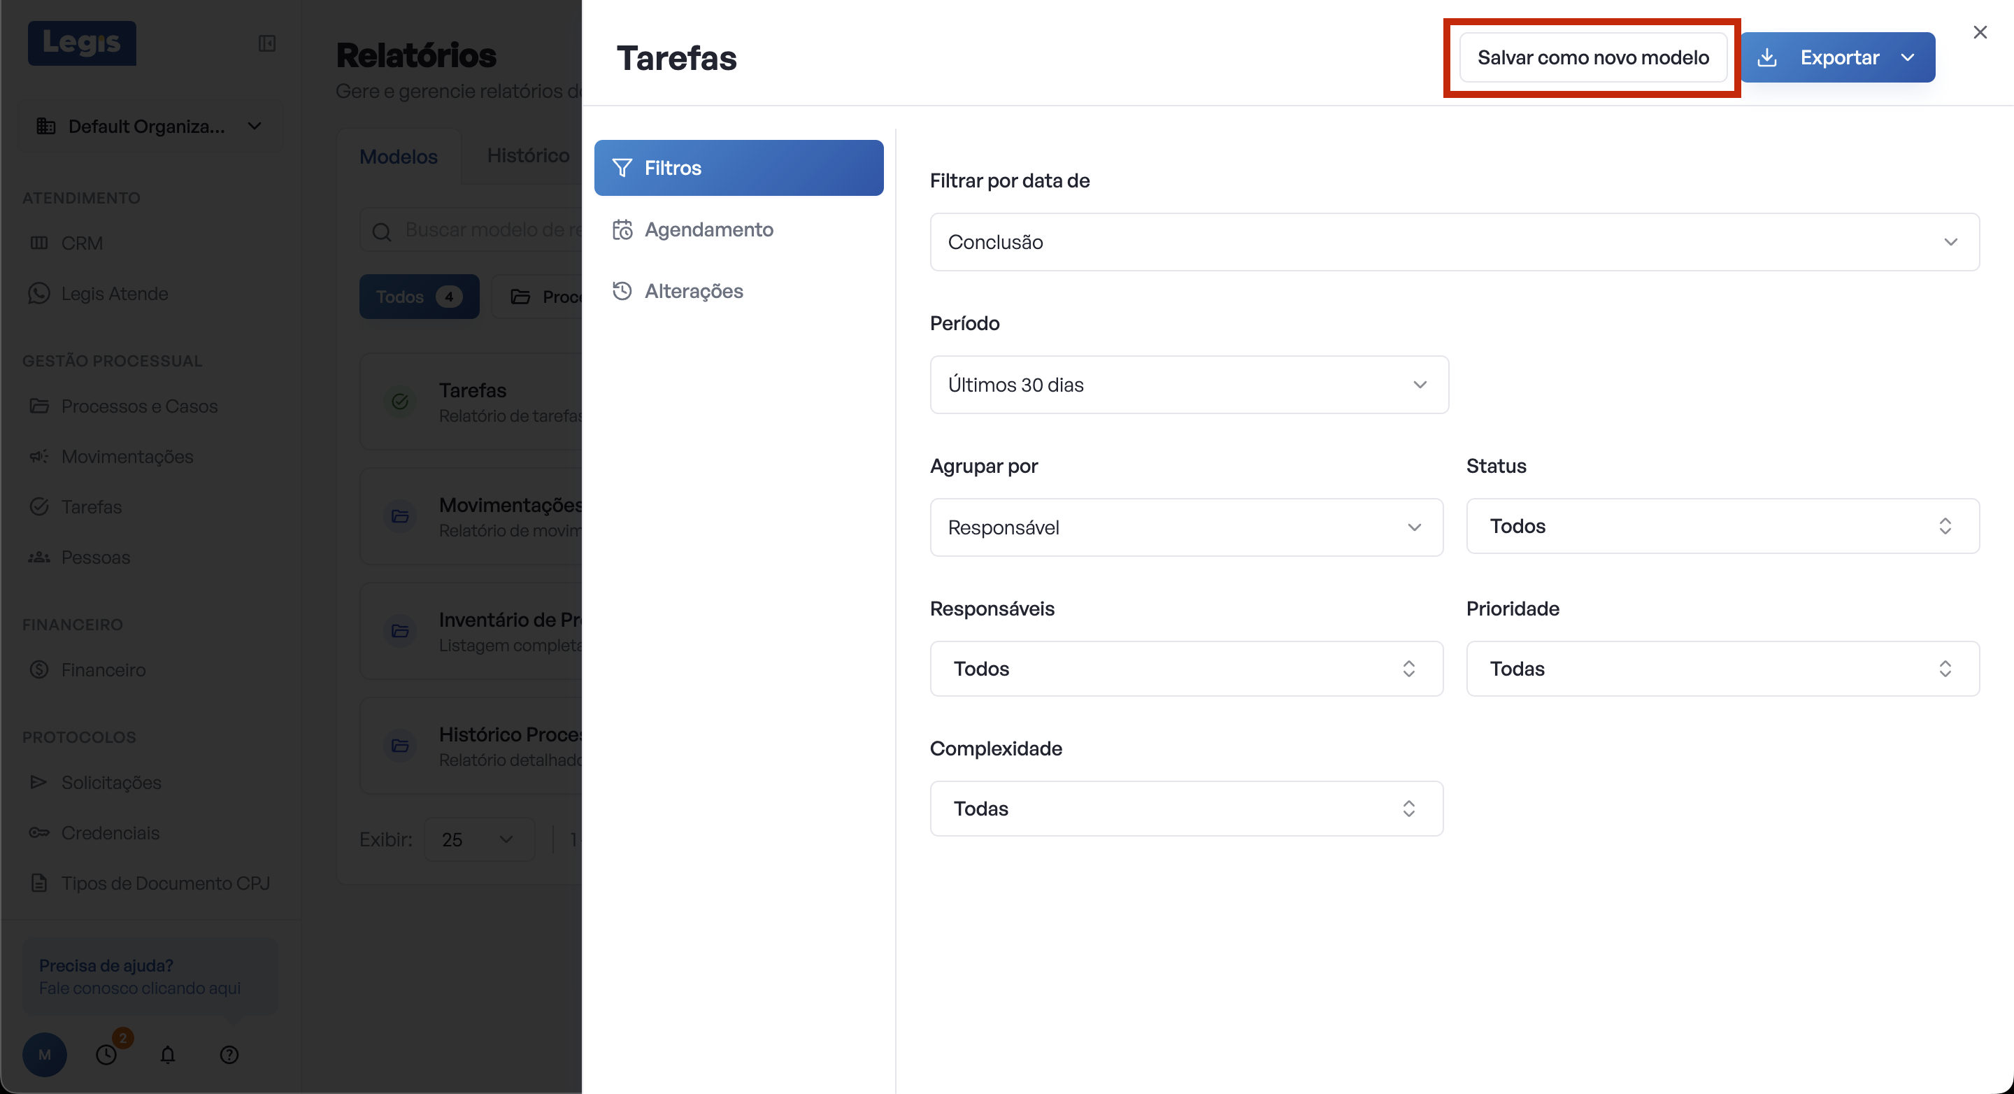Viewport: 2014px width, 1094px height.
Task: Open the Prioridade Todas selector
Action: [x=1722, y=669]
